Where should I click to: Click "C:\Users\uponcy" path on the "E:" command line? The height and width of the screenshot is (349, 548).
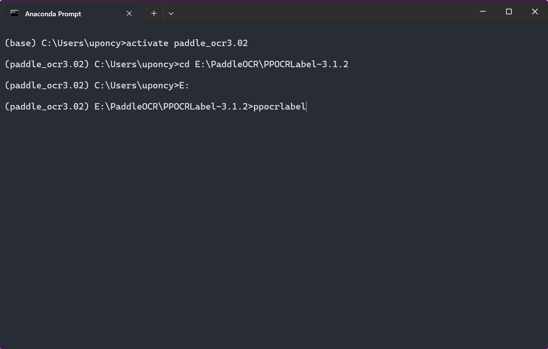tap(134, 86)
